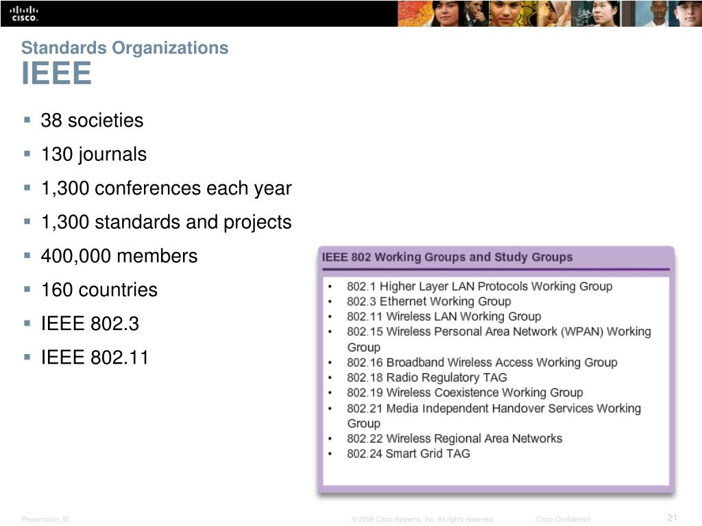Click the 'IEEE 802.3' bullet
Screen dimensions: 702x526
tap(90, 323)
